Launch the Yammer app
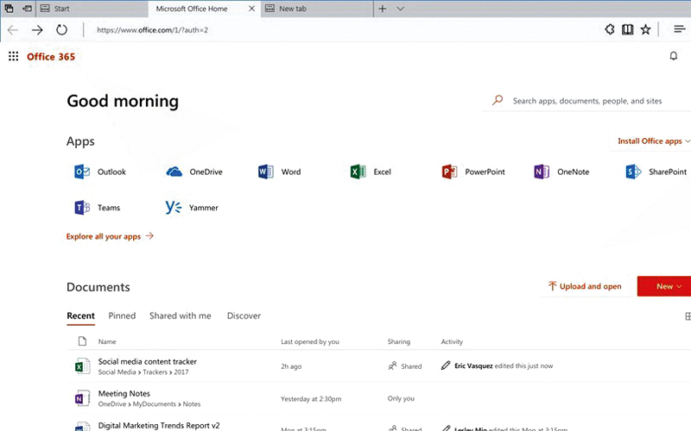Screen dimensions: 691x431 pyautogui.click(x=174, y=208)
